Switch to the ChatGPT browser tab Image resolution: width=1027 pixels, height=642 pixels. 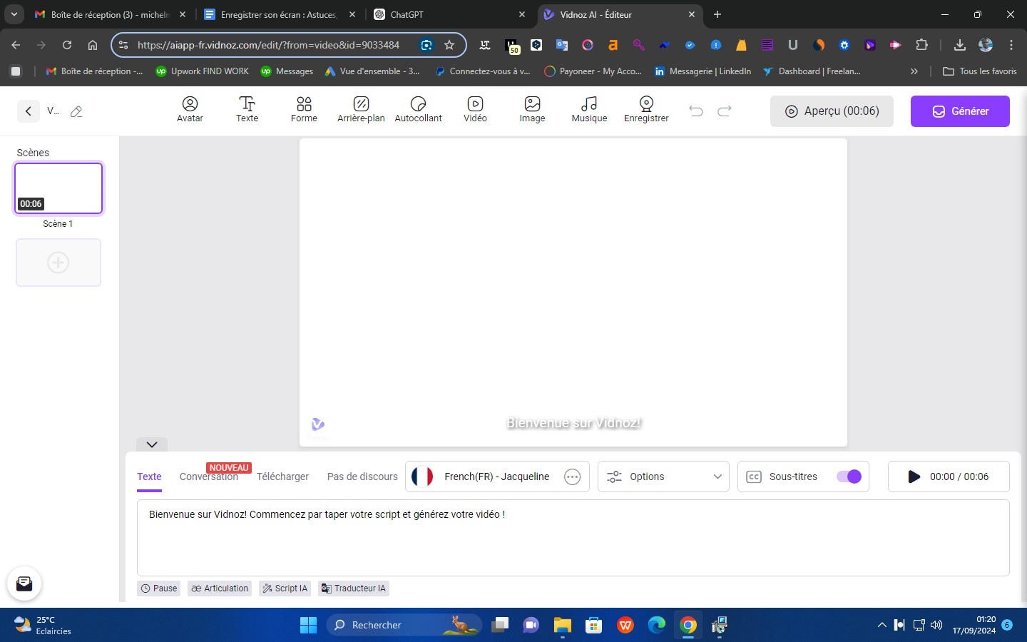point(449,14)
